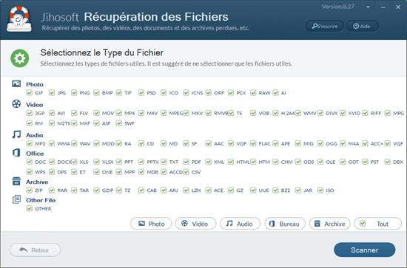Screen dimensions: 407x268
Task: Select archive types via Archive button
Action: click(x=329, y=224)
